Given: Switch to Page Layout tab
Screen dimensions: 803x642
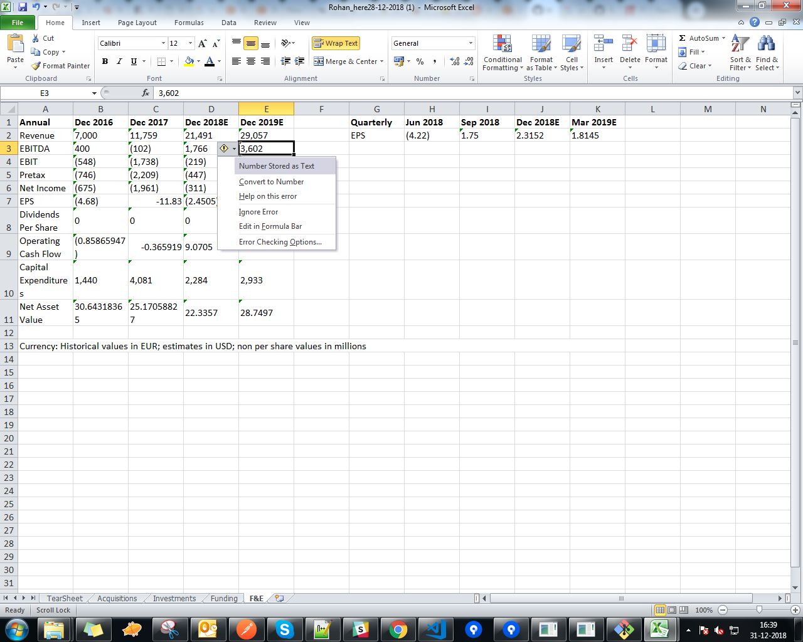Looking at the screenshot, I should point(137,23).
